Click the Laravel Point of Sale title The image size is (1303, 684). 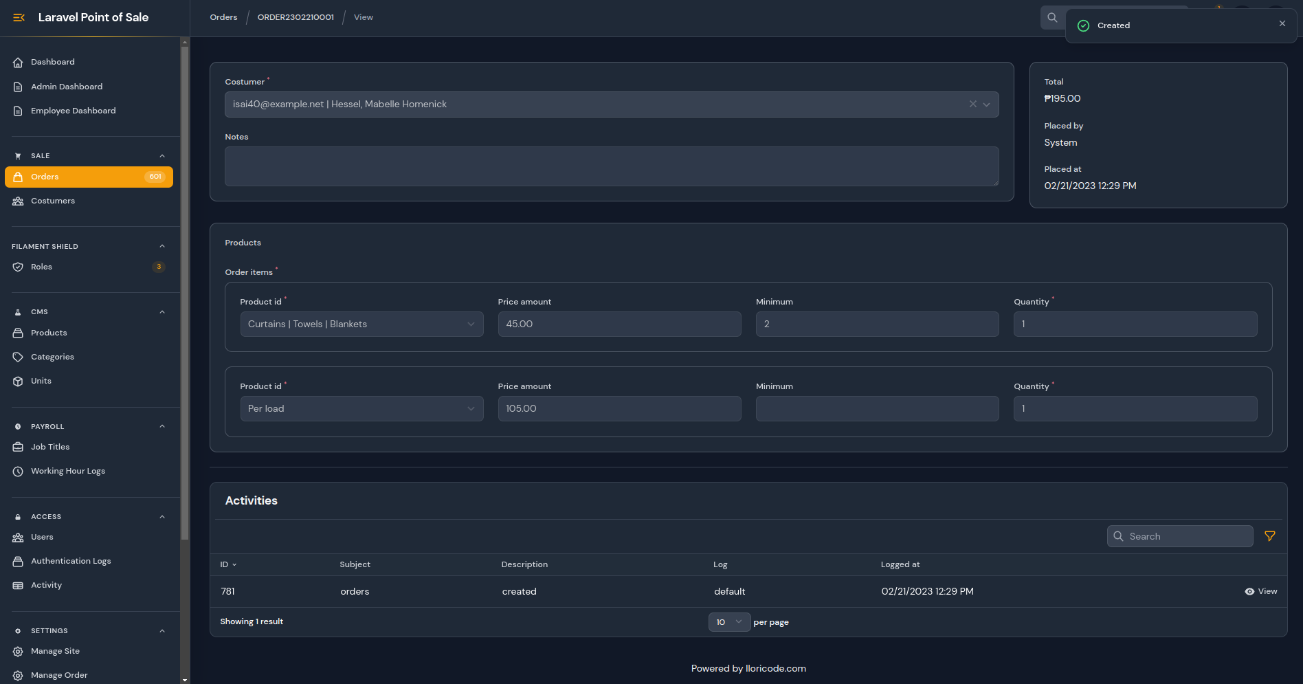point(93,17)
